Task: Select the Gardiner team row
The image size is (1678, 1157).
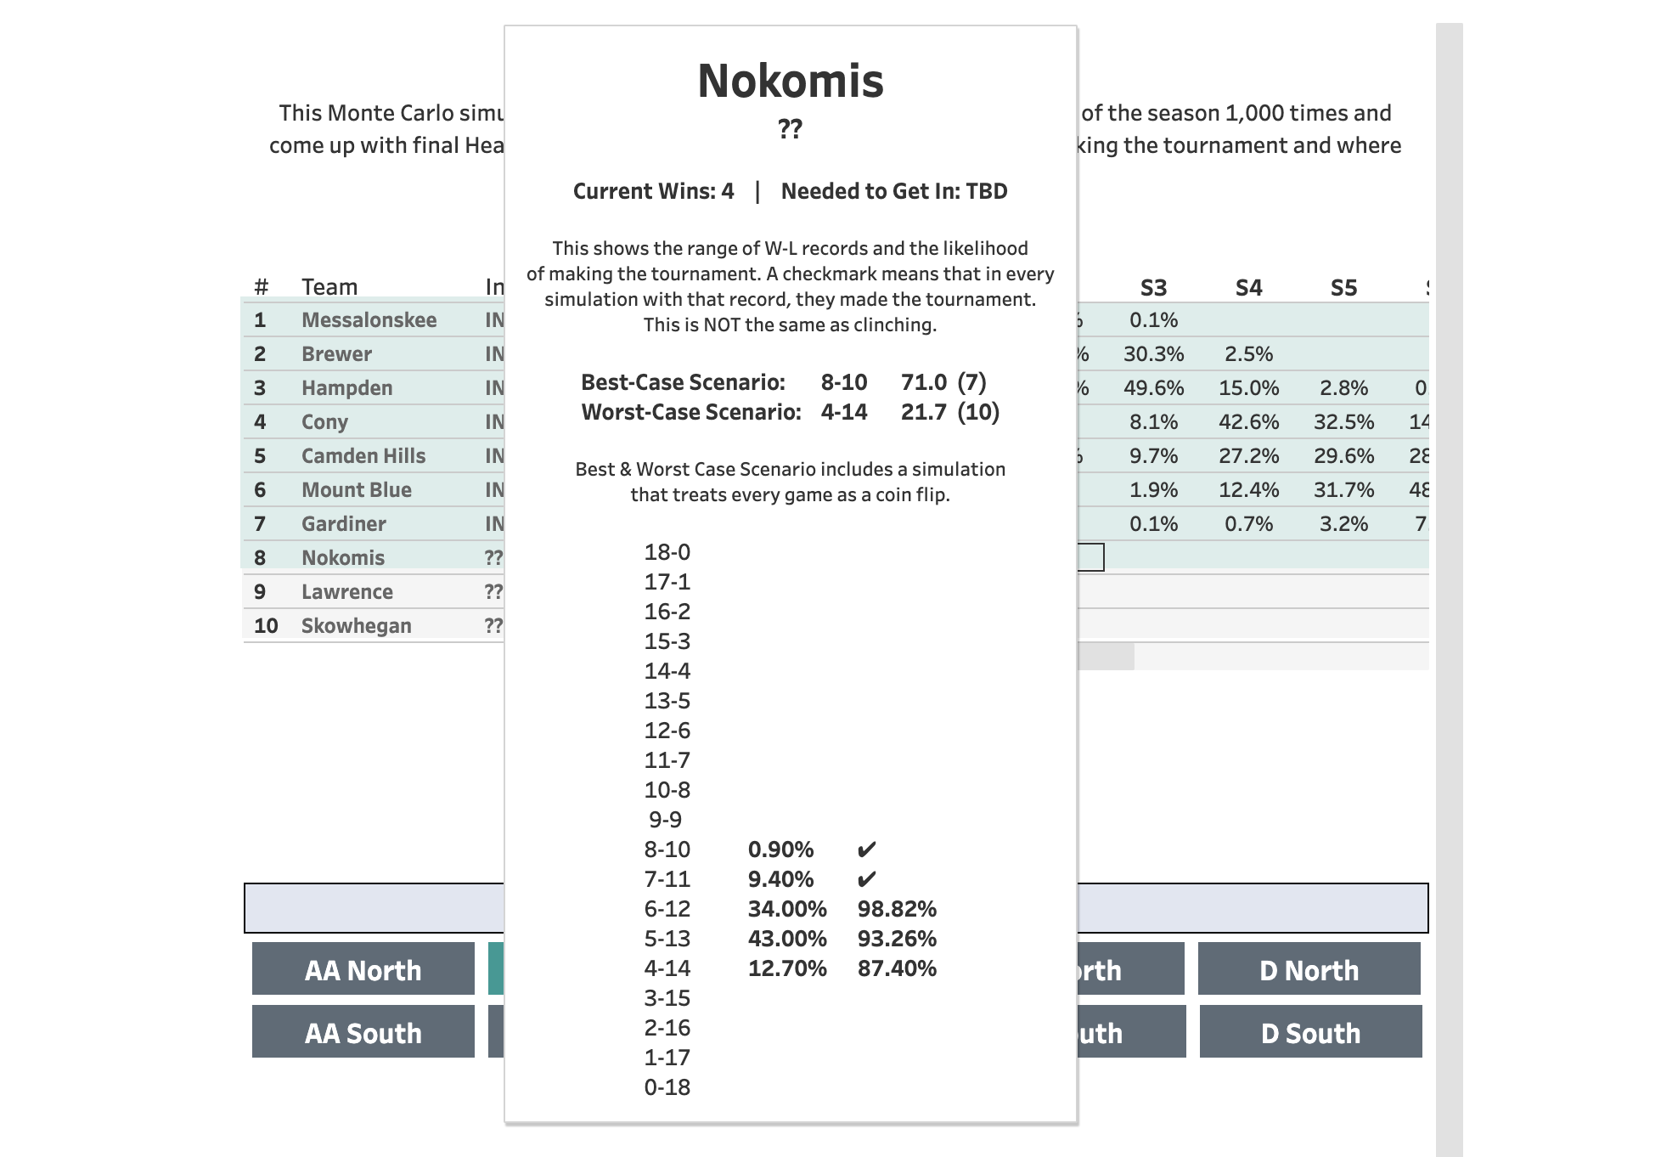Action: coord(343,524)
